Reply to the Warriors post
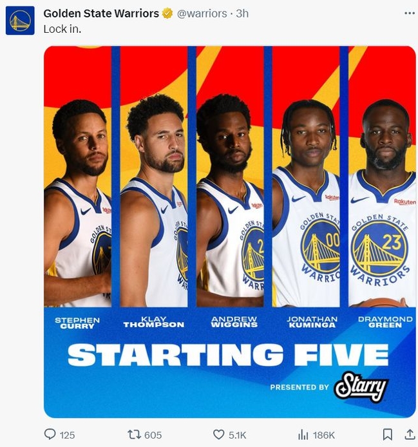 click(x=50, y=435)
